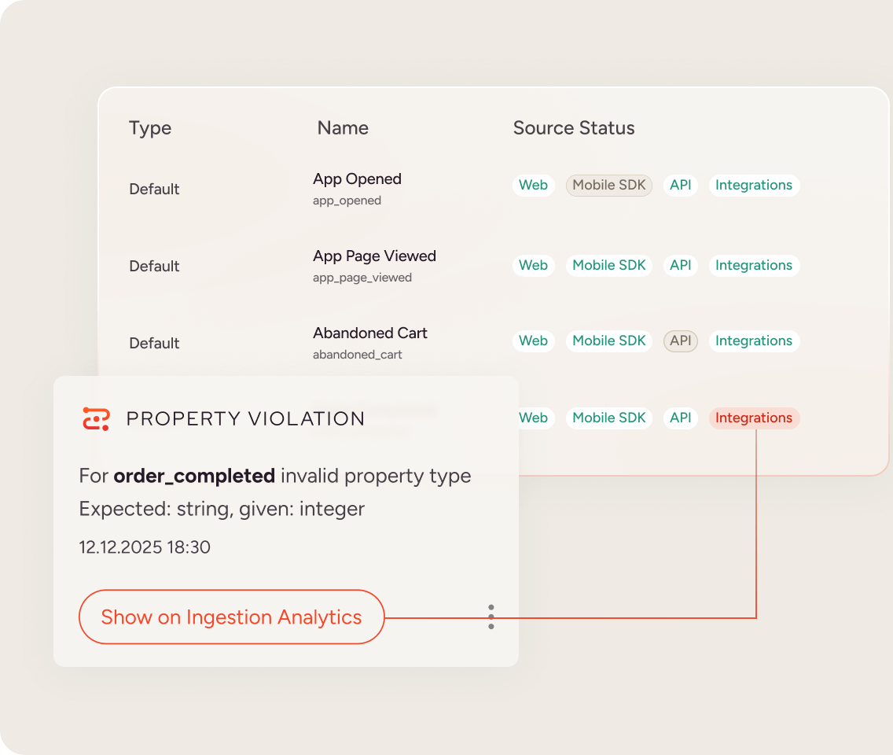This screenshot has height=755, width=893.
Task: Click Mobile SDK tag for Abandoned Cart
Action: [608, 341]
